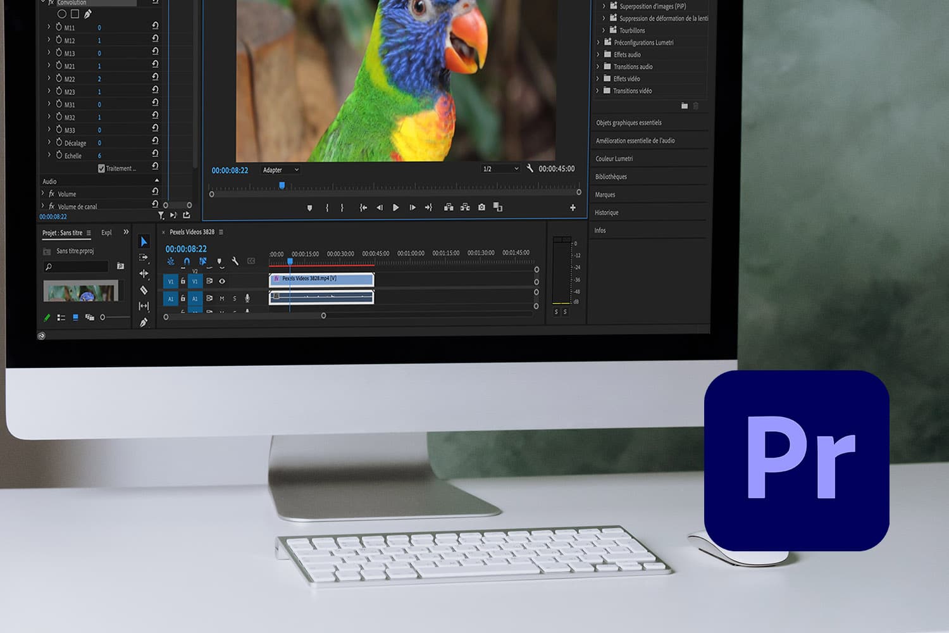
Task: Go to In point in Program monitor
Action: pos(363,208)
